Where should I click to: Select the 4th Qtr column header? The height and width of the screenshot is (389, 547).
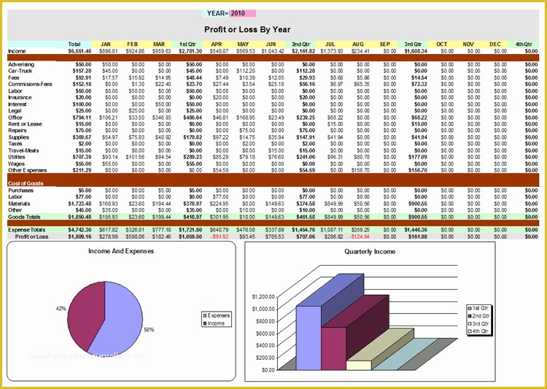coord(524,45)
